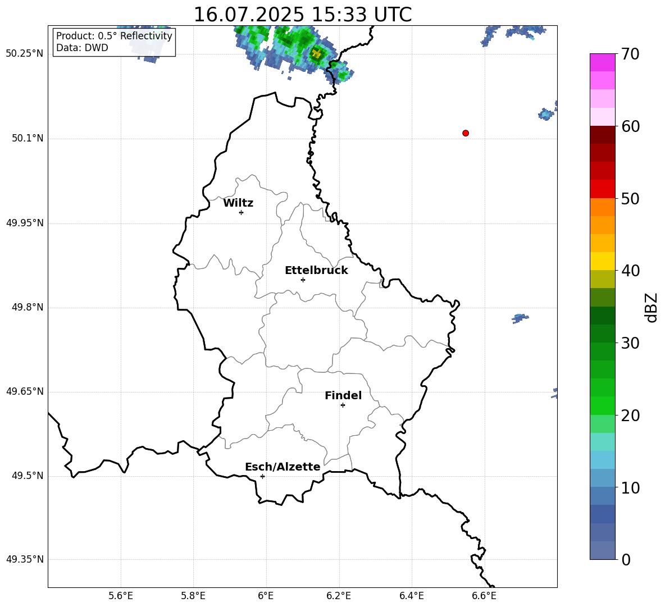Viewport: 665px width, 607px height.
Task: Click the 49.5°N latitude tick label
Action: click(x=28, y=476)
